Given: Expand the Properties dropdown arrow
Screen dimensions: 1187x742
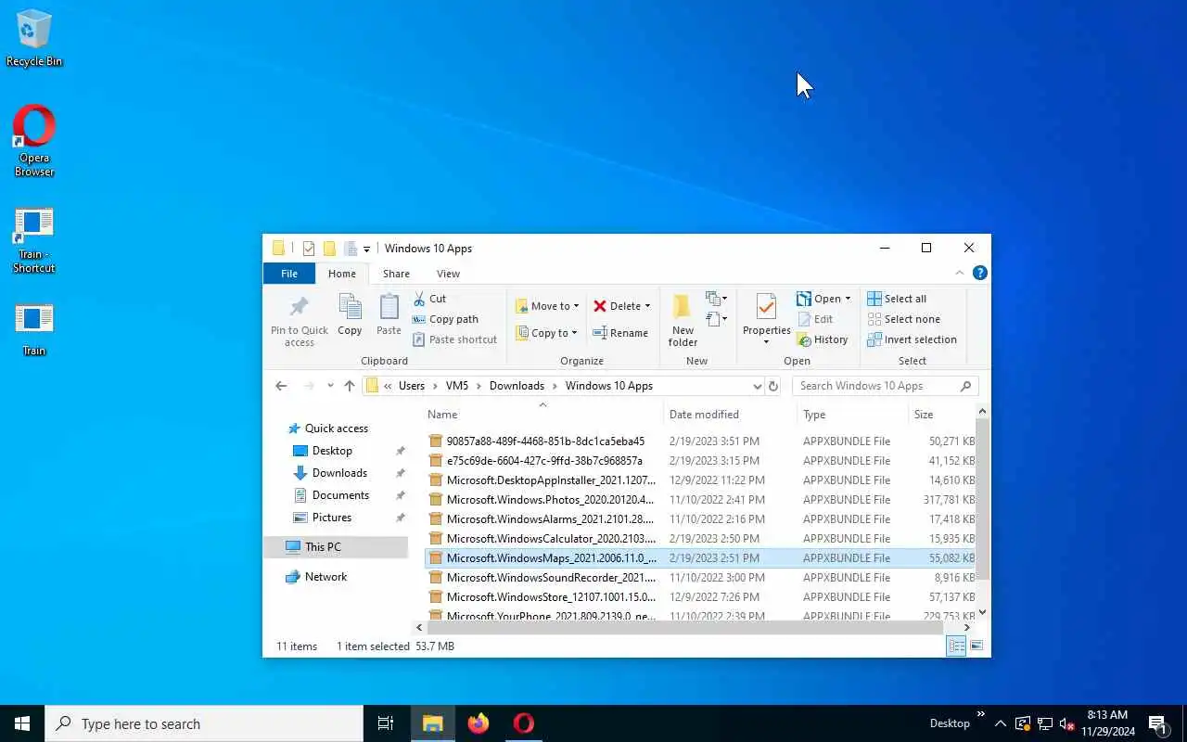Looking at the screenshot, I should pos(766,342).
